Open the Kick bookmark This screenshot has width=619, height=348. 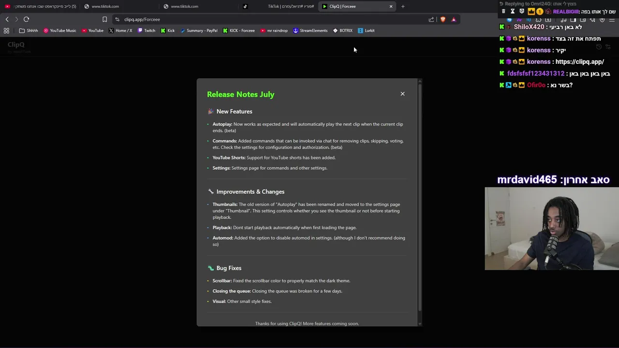click(x=168, y=30)
